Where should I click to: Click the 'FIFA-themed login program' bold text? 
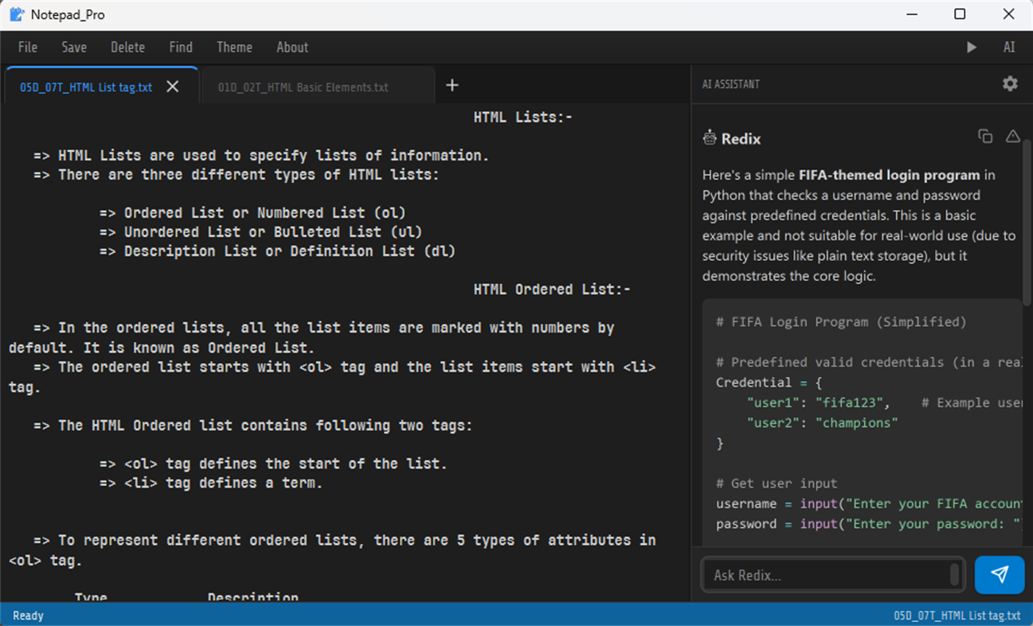(890, 175)
